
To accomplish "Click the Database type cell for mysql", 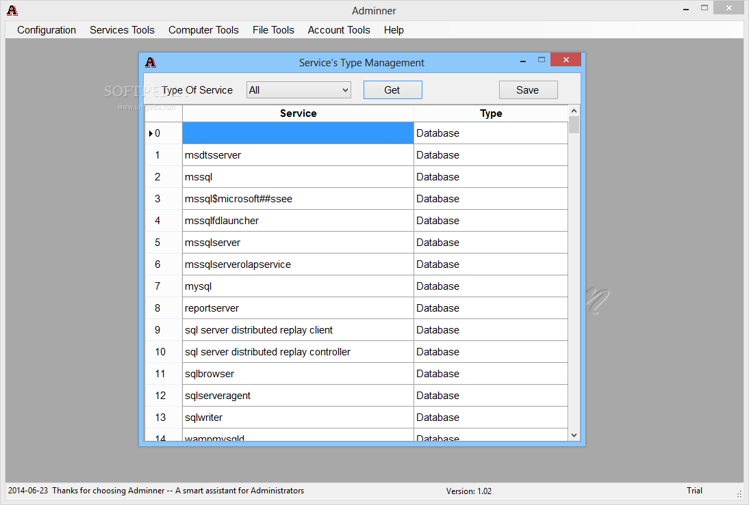I will pos(491,286).
